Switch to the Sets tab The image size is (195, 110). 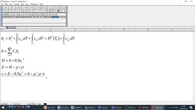(34, 17)
